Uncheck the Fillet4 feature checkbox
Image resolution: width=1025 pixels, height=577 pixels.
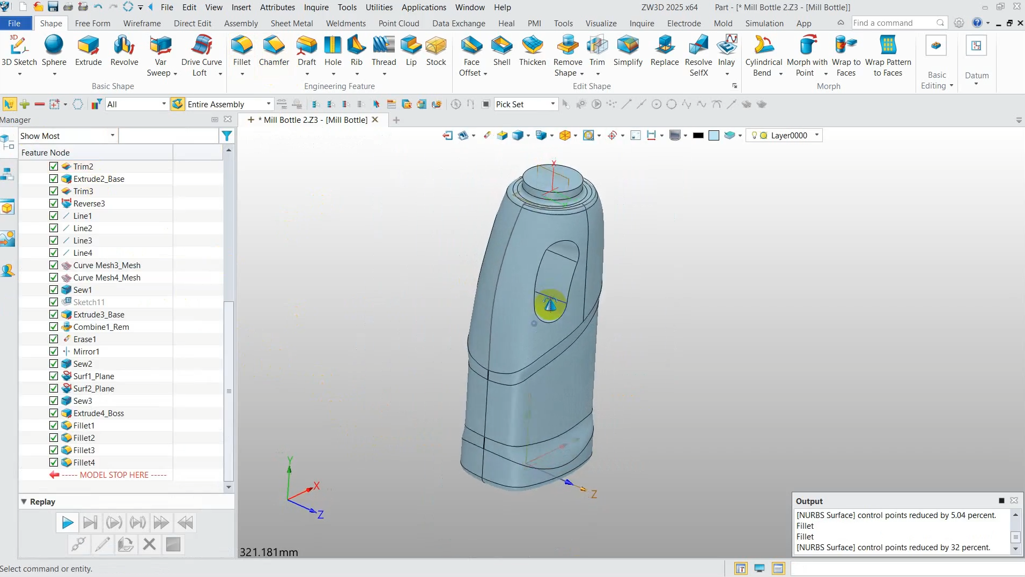[54, 462]
